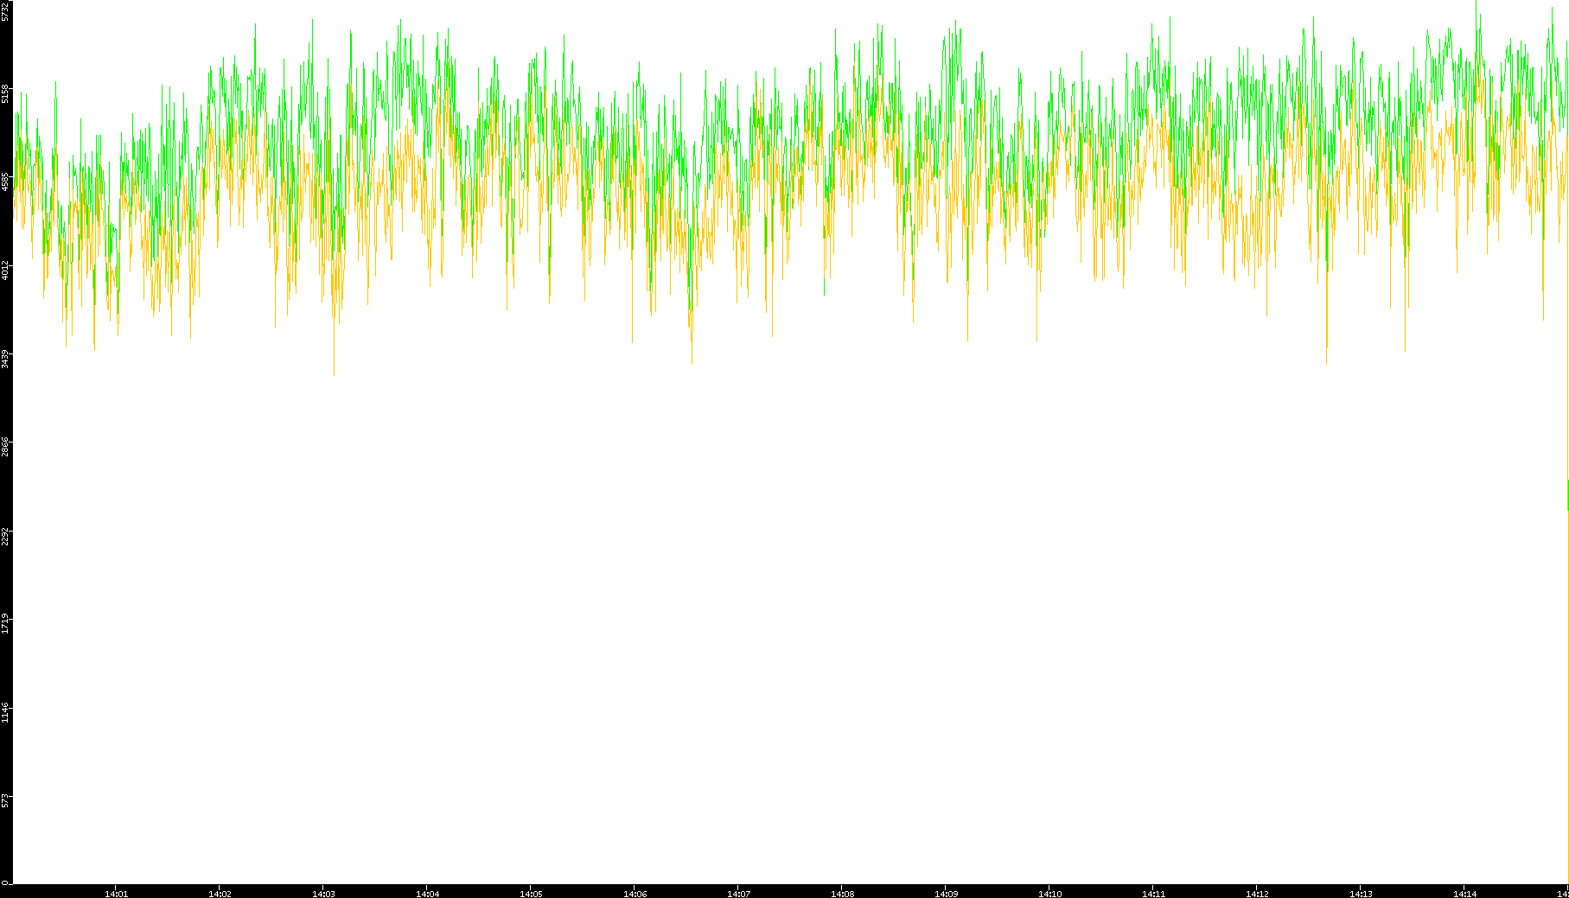The image size is (1569, 898).
Task: Click the 3439 value on the vertical axis
Action: pyautogui.click(x=6, y=358)
